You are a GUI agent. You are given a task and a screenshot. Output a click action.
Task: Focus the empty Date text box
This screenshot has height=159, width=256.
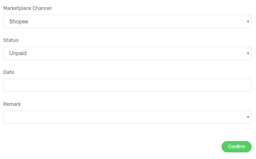(127, 85)
